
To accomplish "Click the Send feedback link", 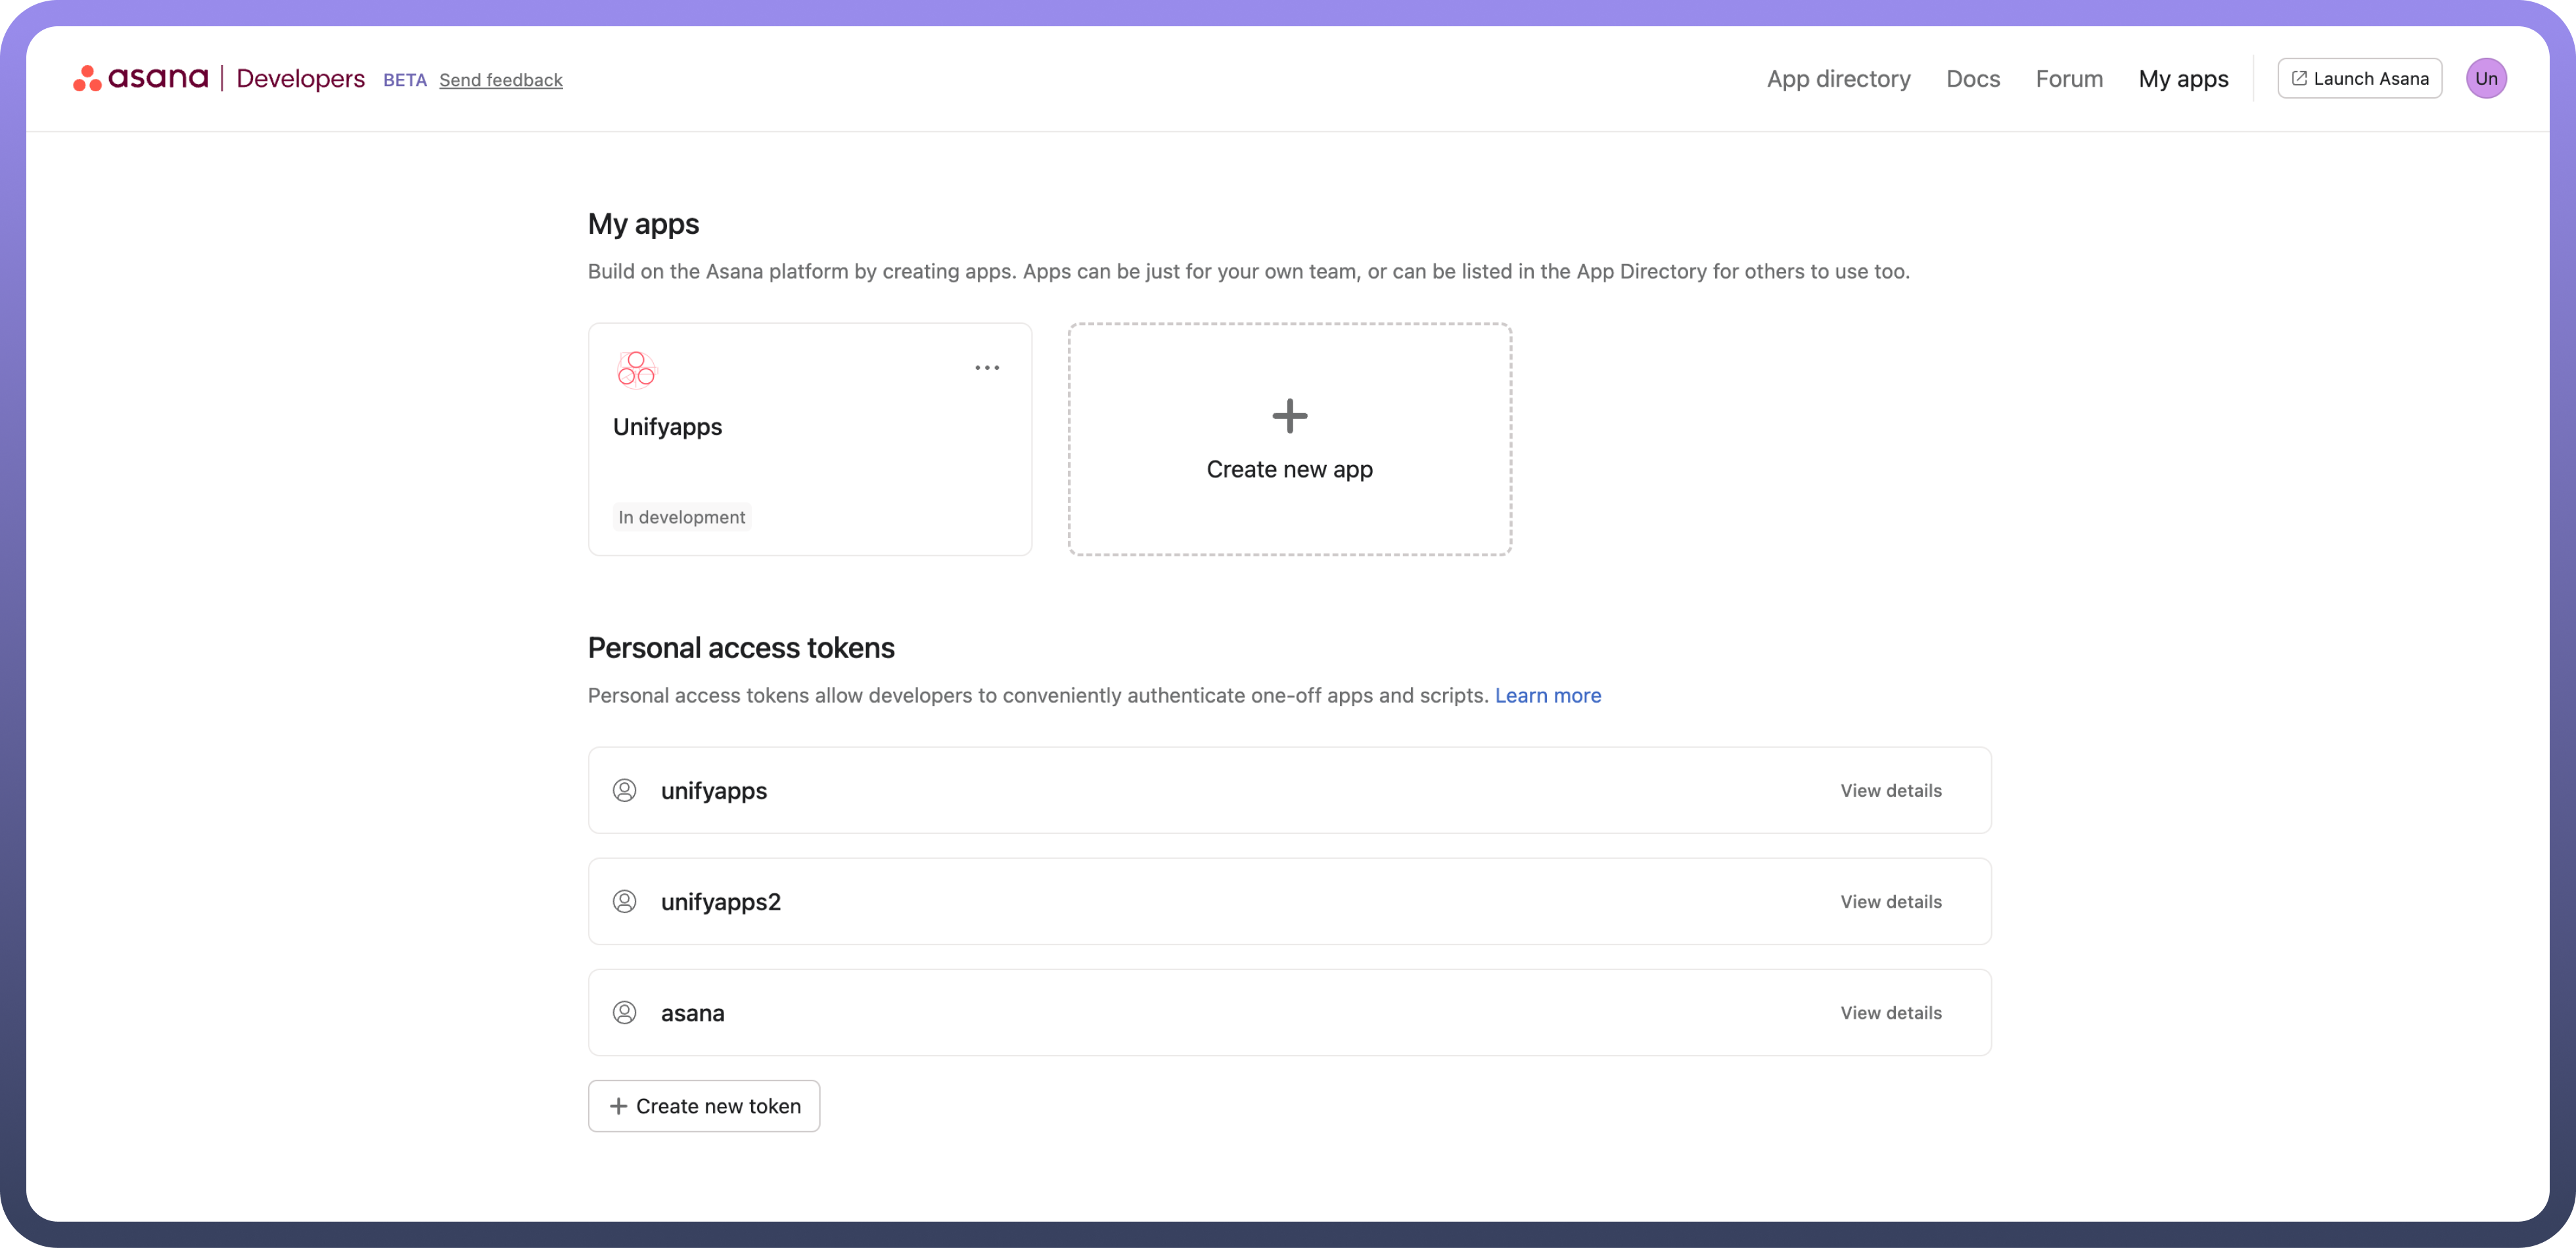I will (501, 80).
